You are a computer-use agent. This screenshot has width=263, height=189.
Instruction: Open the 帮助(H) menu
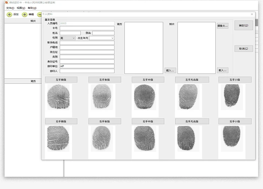32,8
